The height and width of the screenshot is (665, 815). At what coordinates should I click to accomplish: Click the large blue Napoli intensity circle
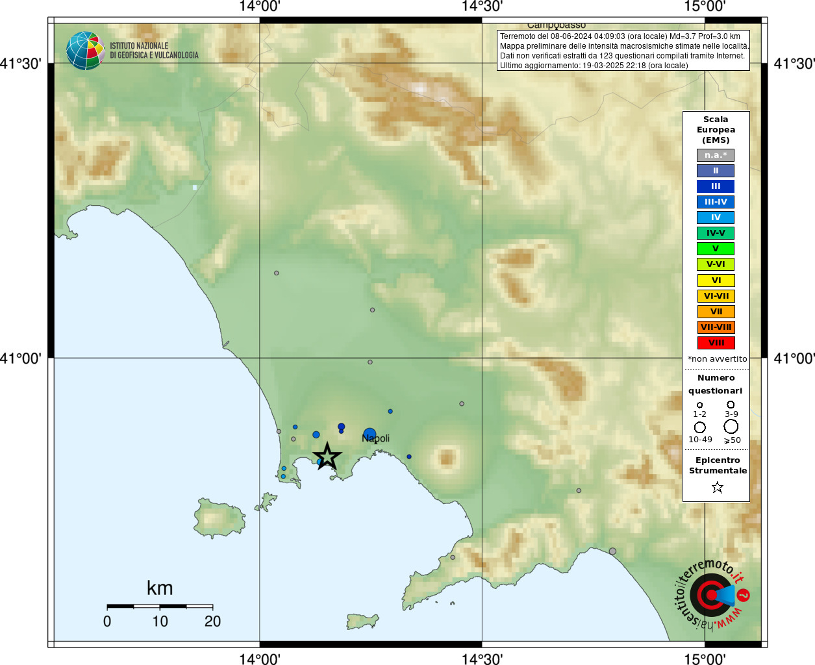click(370, 434)
